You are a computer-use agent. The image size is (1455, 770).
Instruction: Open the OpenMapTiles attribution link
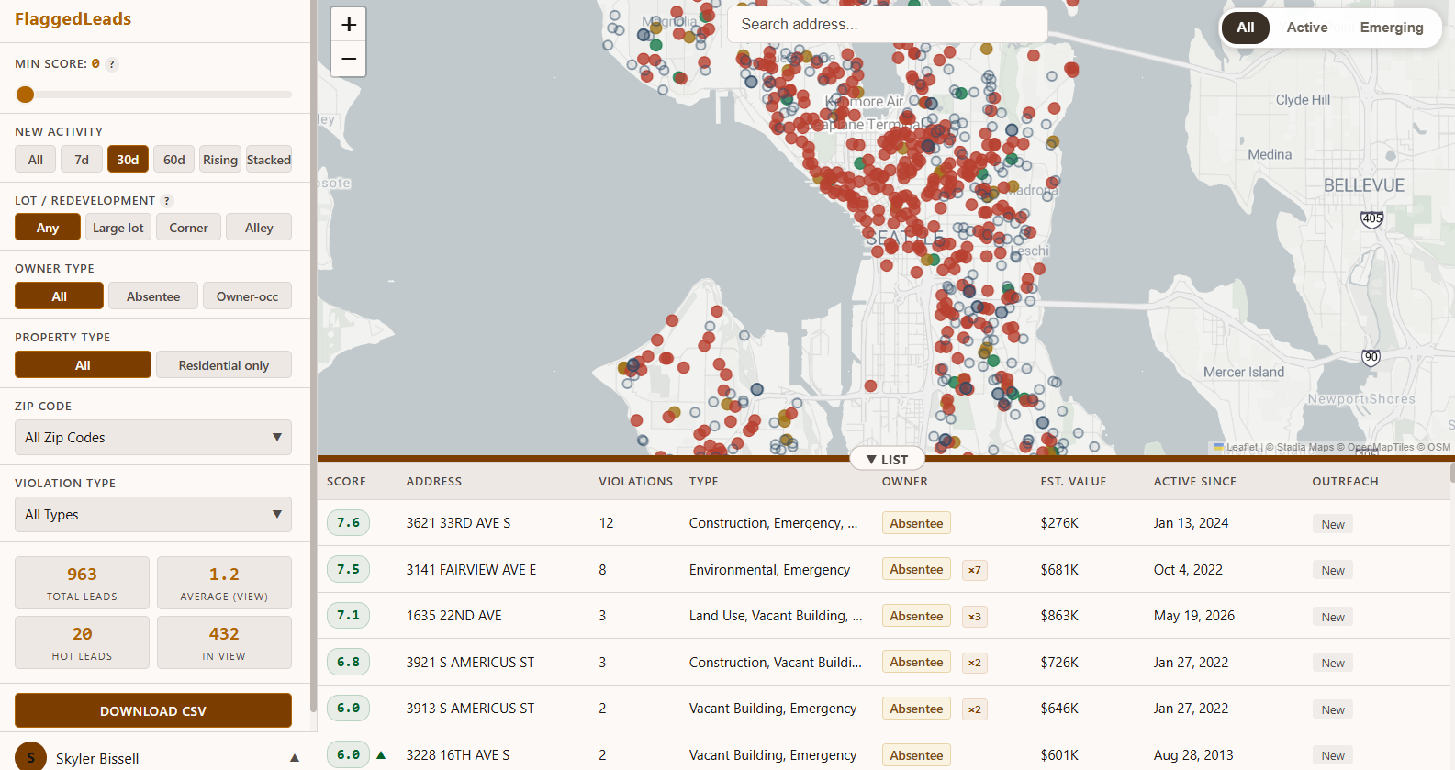[x=1381, y=448]
